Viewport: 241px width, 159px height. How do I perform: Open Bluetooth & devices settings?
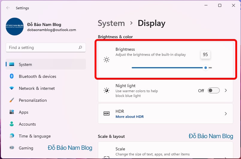(x=46, y=76)
